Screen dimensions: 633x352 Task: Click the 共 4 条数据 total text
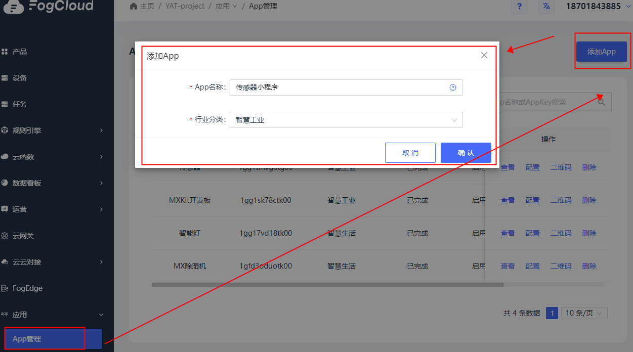[x=522, y=313]
